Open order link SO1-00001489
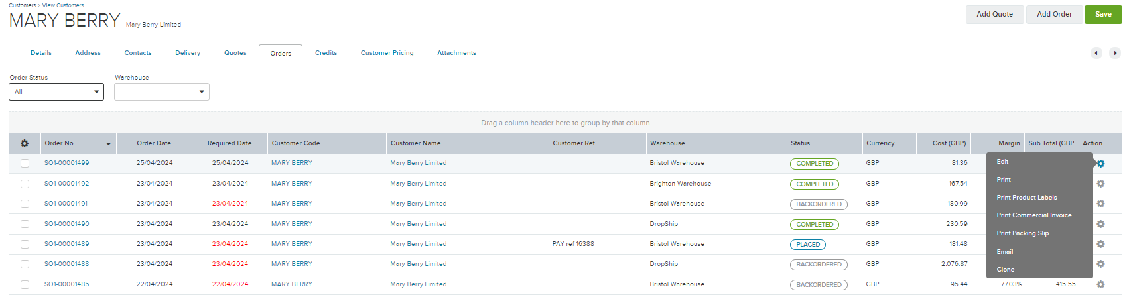Screen dimensions: 1127x295 (x=66, y=244)
